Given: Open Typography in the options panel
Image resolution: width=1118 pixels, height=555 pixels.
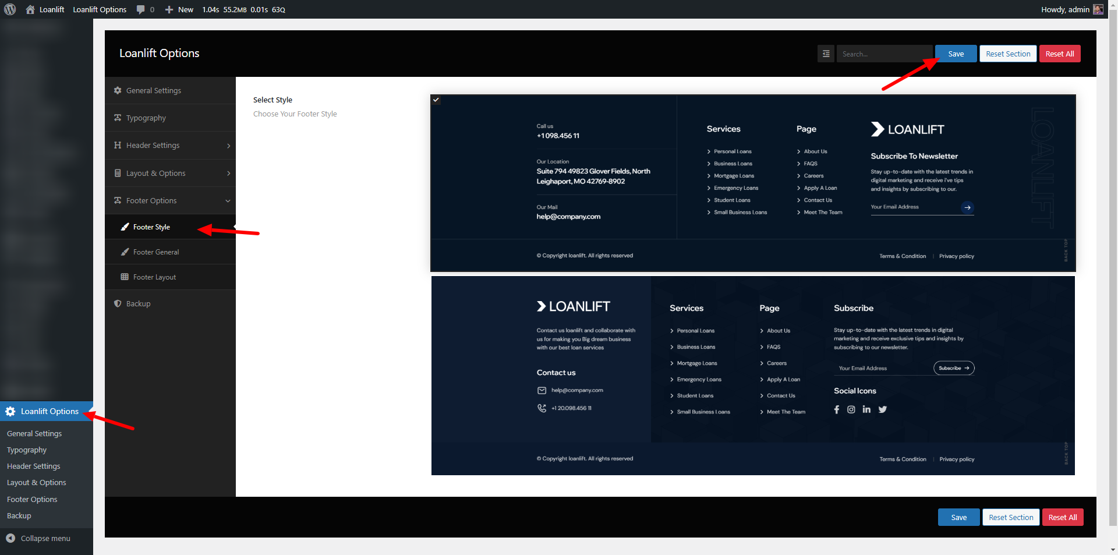Looking at the screenshot, I should click(x=146, y=118).
